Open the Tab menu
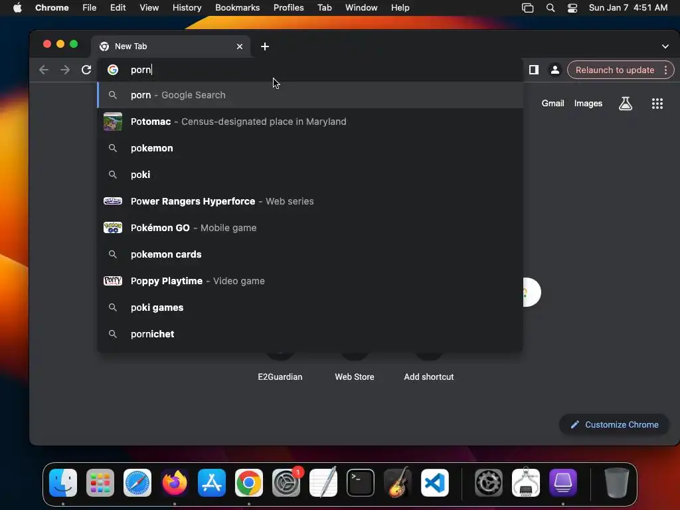Screen dimensions: 680x510 [x=324, y=8]
